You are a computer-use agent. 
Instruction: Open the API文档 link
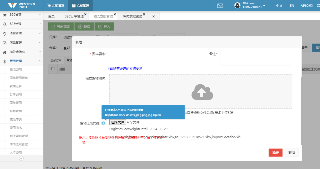click(306, 6)
